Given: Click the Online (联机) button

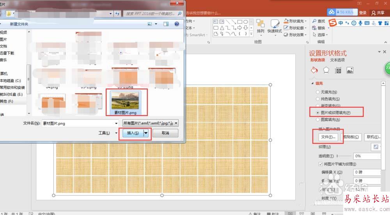Looking at the screenshot, I should [x=373, y=137].
